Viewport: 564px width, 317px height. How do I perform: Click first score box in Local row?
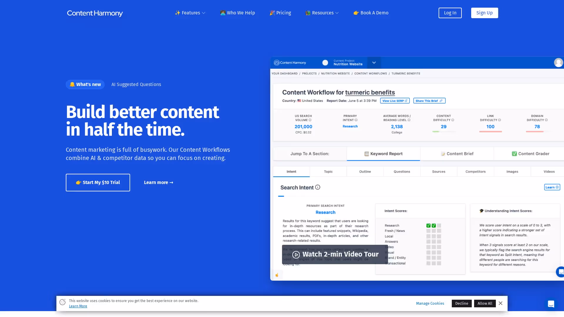(429, 236)
